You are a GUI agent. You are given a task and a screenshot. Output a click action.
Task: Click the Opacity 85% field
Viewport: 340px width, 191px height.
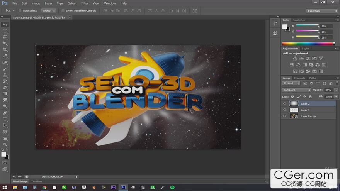tap(329, 90)
